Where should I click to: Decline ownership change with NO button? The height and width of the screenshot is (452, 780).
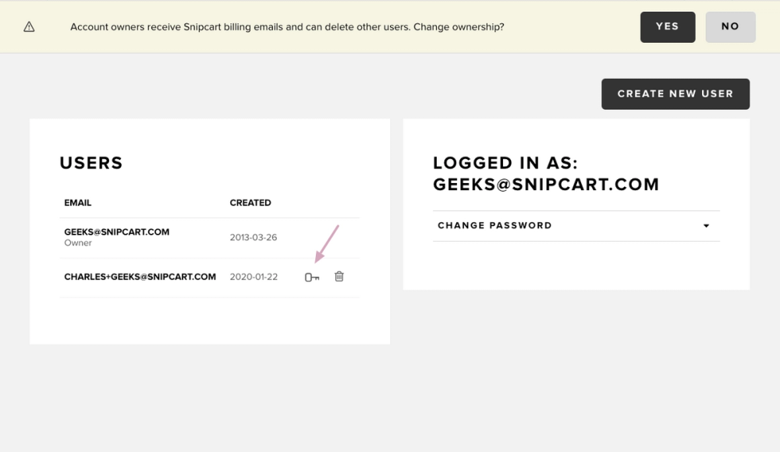click(730, 26)
